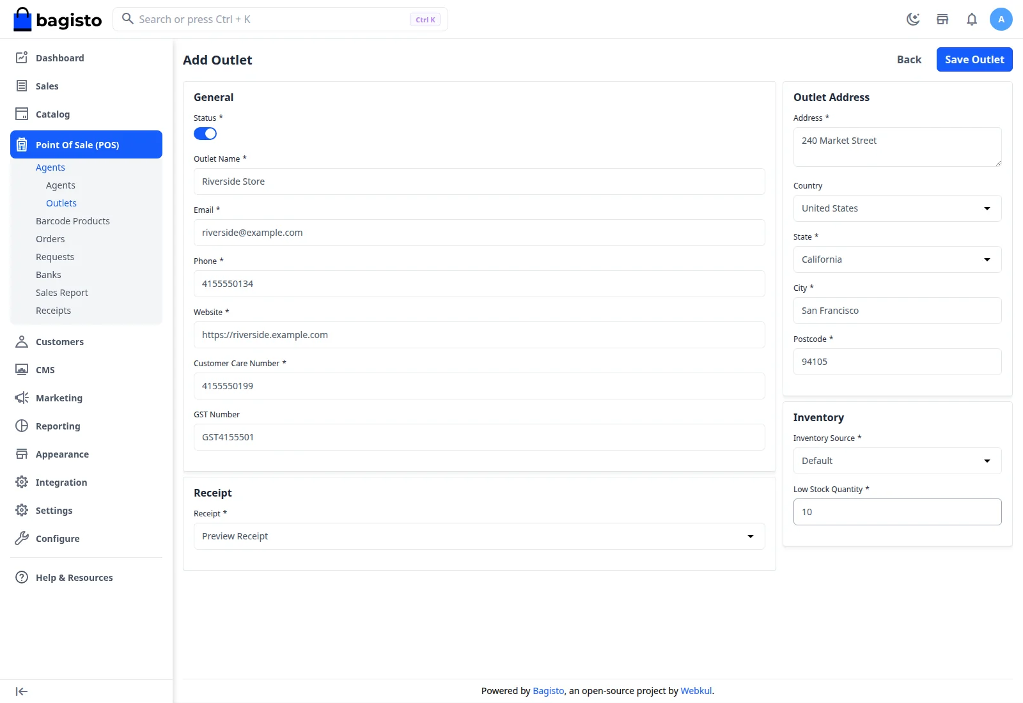Open the Appearance icon
This screenshot has width=1023, height=703.
coord(22,454)
